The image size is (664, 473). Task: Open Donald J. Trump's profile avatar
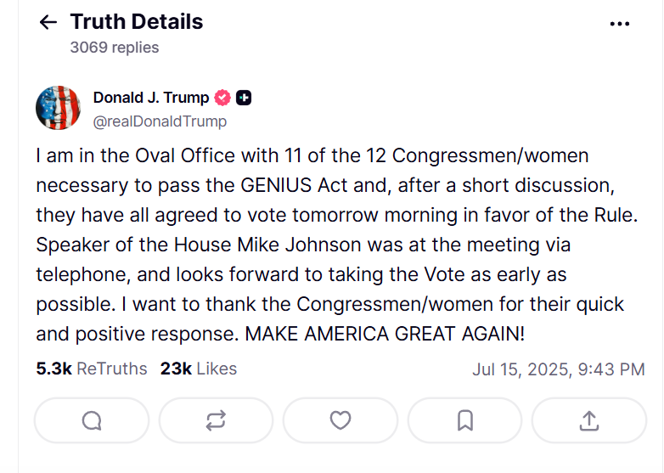(58, 108)
